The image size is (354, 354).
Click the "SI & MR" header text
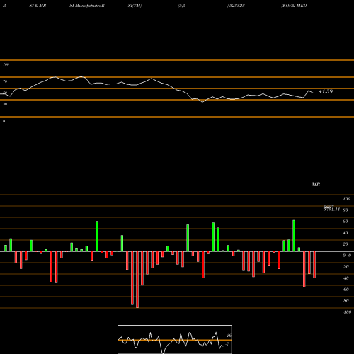[38, 6]
